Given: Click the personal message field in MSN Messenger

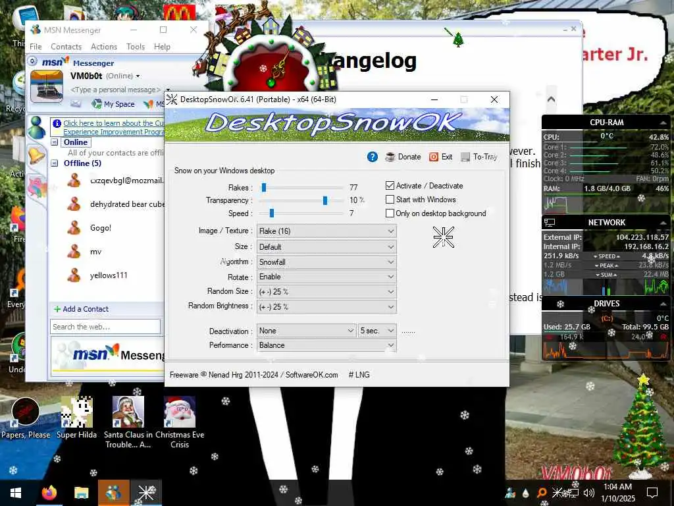Looking at the screenshot, I should pos(115,90).
